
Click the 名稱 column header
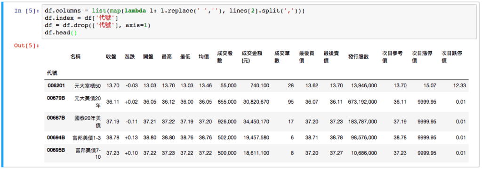click(75, 57)
